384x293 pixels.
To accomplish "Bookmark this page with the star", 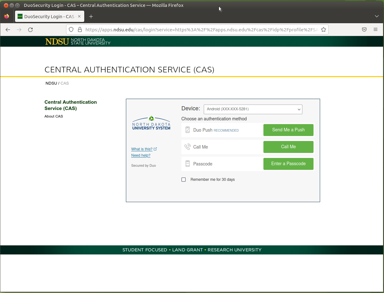I will click(x=324, y=29).
